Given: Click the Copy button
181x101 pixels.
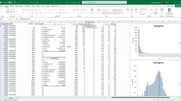Looking at the screenshot, I should coord(13,12).
